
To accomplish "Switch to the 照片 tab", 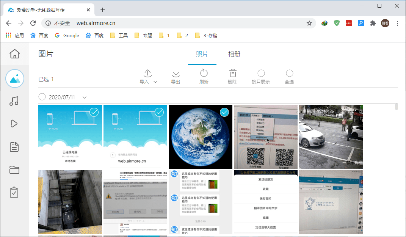I will 202,54.
